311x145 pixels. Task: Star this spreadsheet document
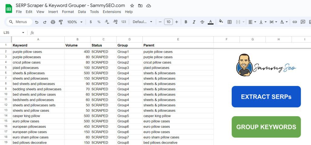pyautogui.click(x=132, y=6)
